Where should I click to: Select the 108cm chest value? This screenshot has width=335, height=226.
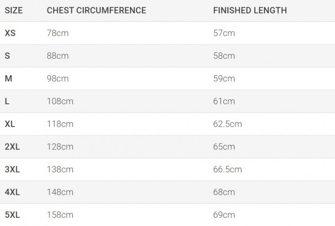(60, 101)
